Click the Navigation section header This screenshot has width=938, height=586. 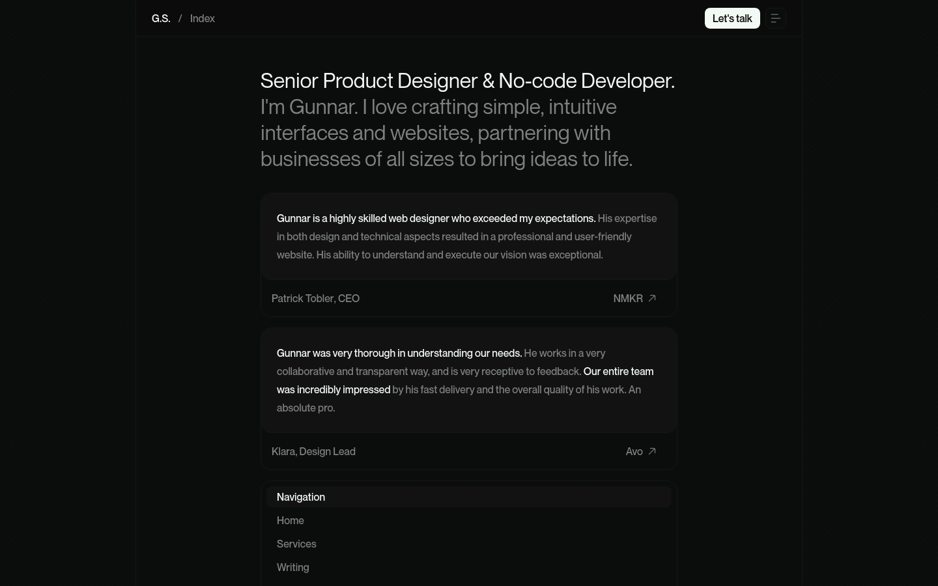click(301, 497)
